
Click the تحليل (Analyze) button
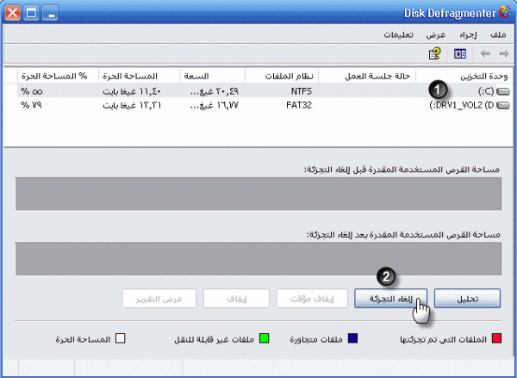coord(467,299)
